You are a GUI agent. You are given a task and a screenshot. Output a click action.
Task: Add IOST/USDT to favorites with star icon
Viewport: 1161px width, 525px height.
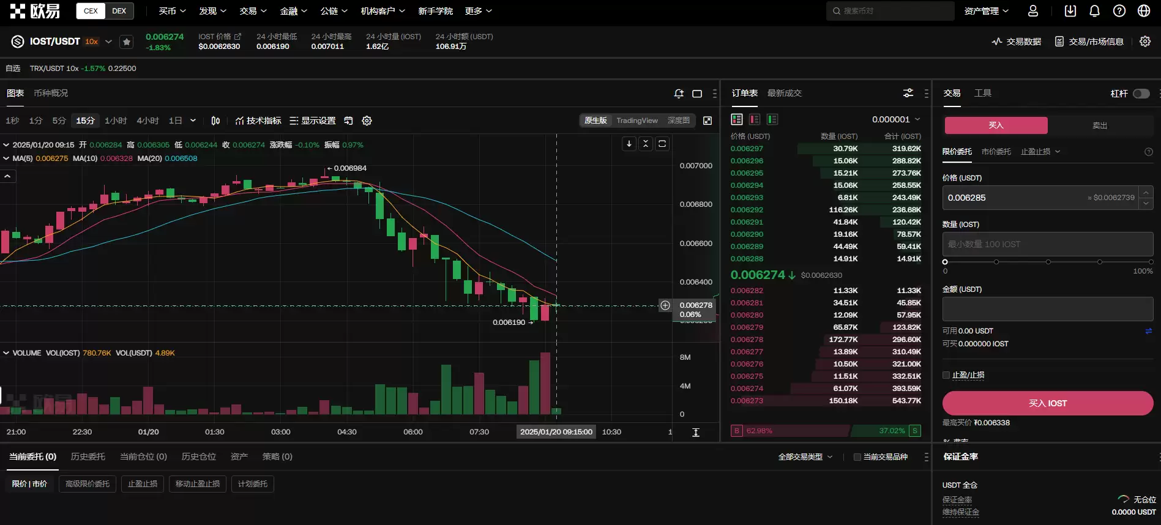(127, 42)
